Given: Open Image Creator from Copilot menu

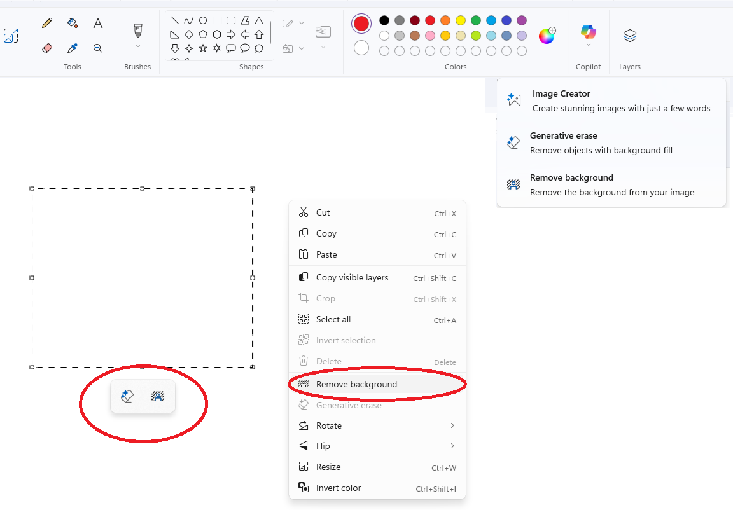Looking at the screenshot, I should click(611, 101).
